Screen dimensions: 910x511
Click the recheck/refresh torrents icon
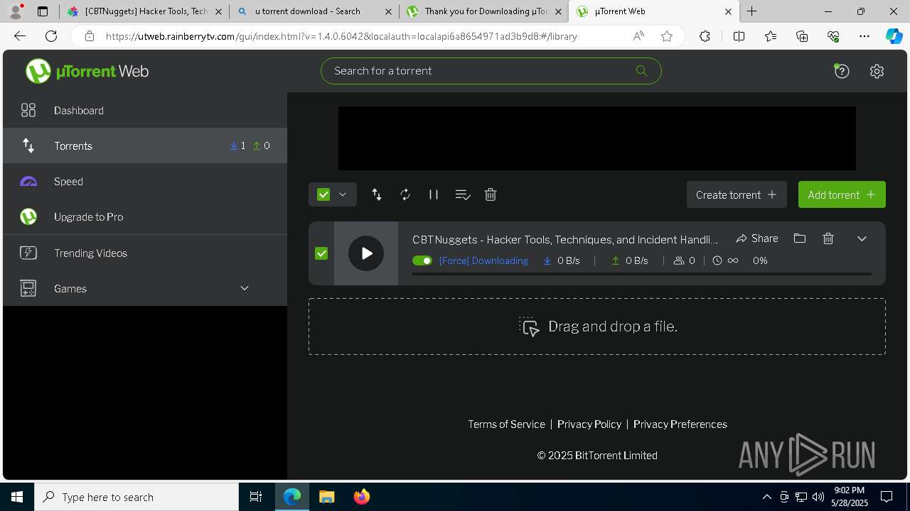pos(405,194)
